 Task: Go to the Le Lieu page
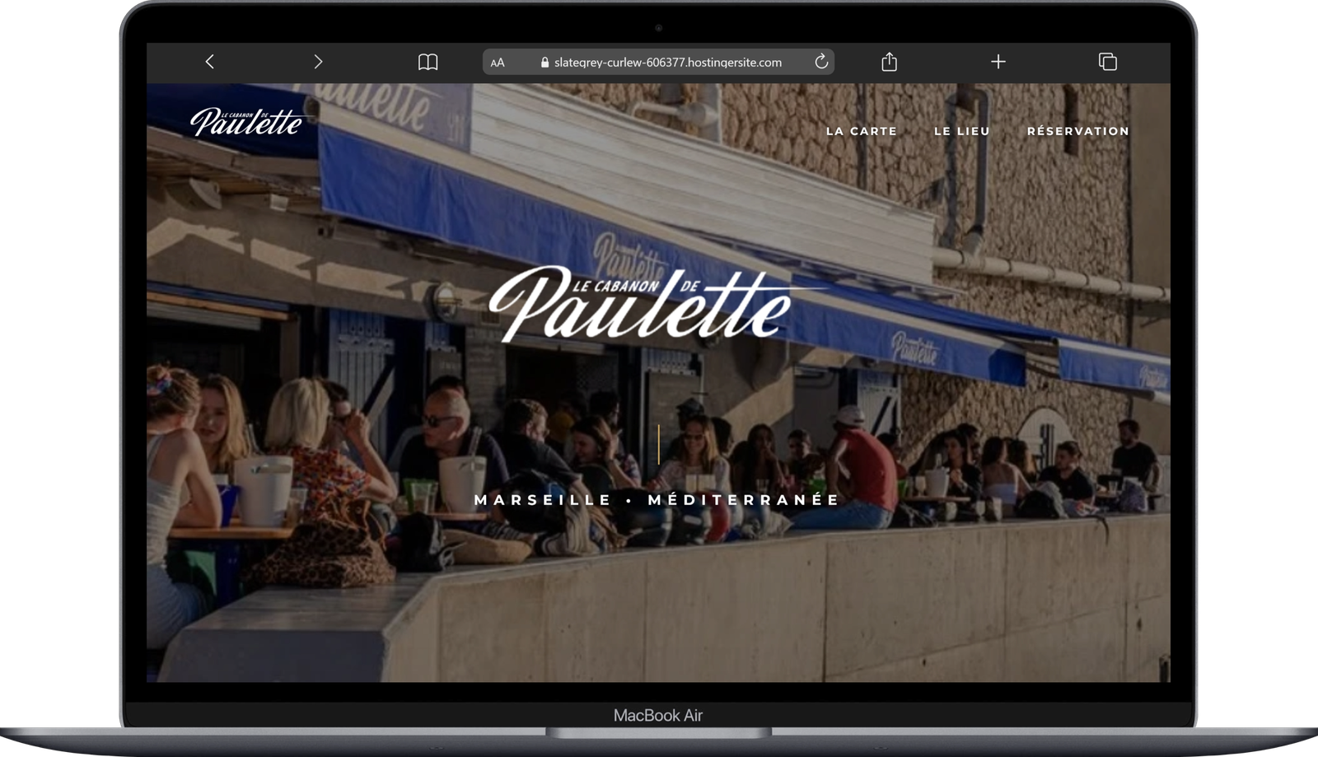(x=961, y=131)
